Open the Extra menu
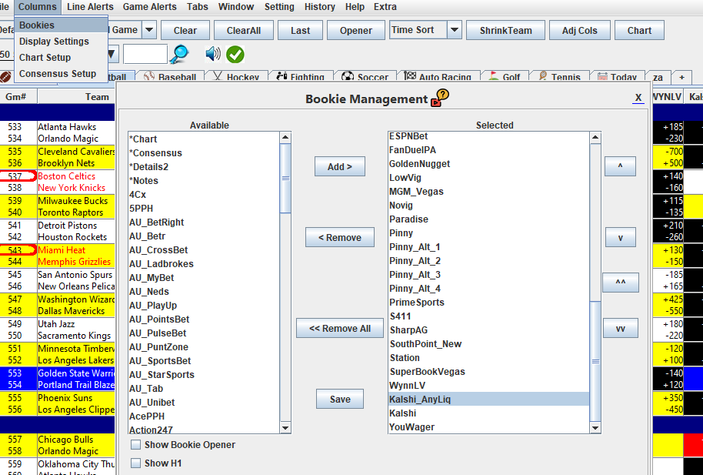This screenshot has width=703, height=475. [x=385, y=7]
